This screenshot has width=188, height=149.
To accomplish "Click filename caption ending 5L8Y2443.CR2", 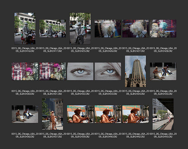I will [x=163, y=135].
